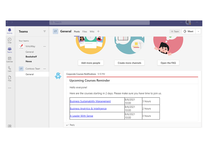Screen dimensions: 207x155
Task: Open more options for VirtoWay team
Action: (45, 46)
